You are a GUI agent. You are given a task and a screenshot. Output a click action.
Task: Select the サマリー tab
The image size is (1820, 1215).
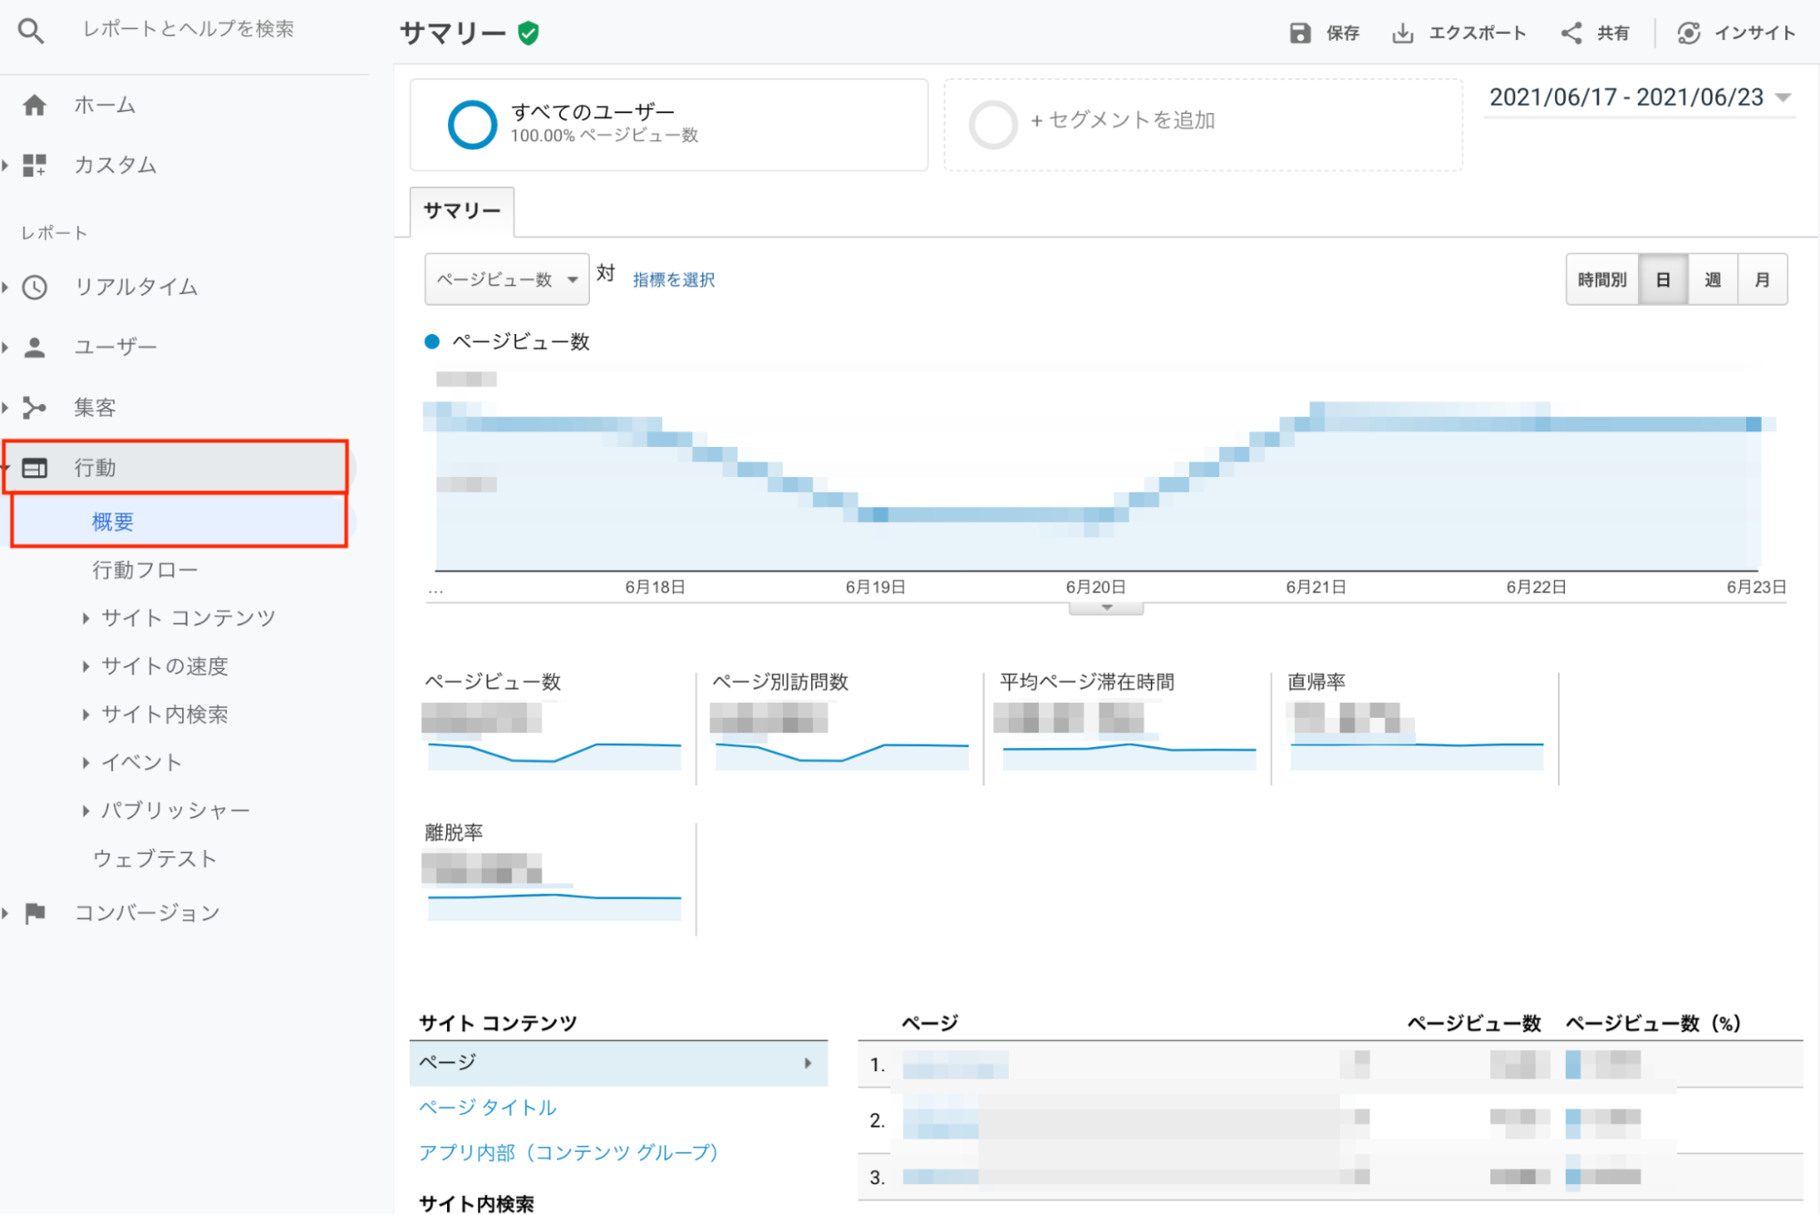tap(463, 211)
